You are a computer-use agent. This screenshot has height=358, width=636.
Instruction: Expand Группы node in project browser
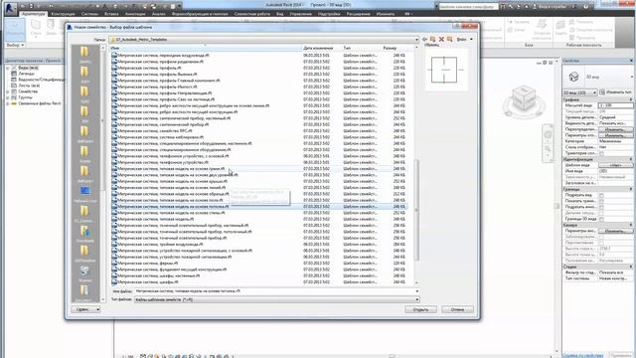(x=8, y=97)
